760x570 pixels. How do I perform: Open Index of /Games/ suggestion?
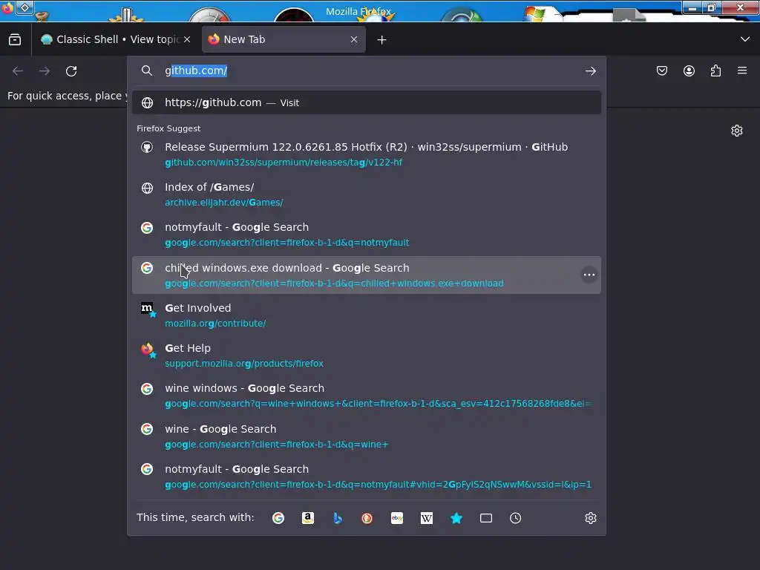point(367,194)
